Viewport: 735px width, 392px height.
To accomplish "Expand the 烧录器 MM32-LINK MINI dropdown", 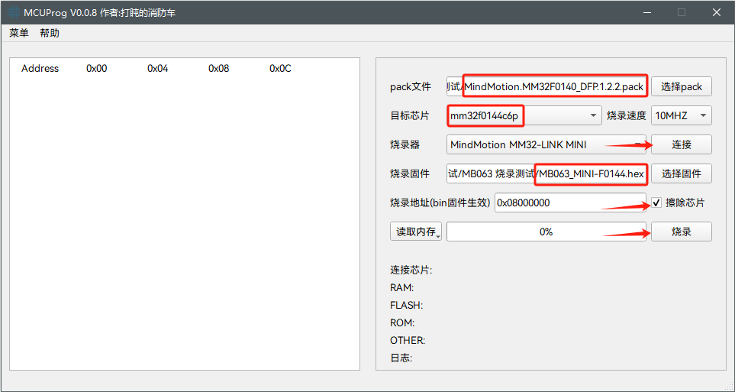I will pyautogui.click(x=546, y=144).
